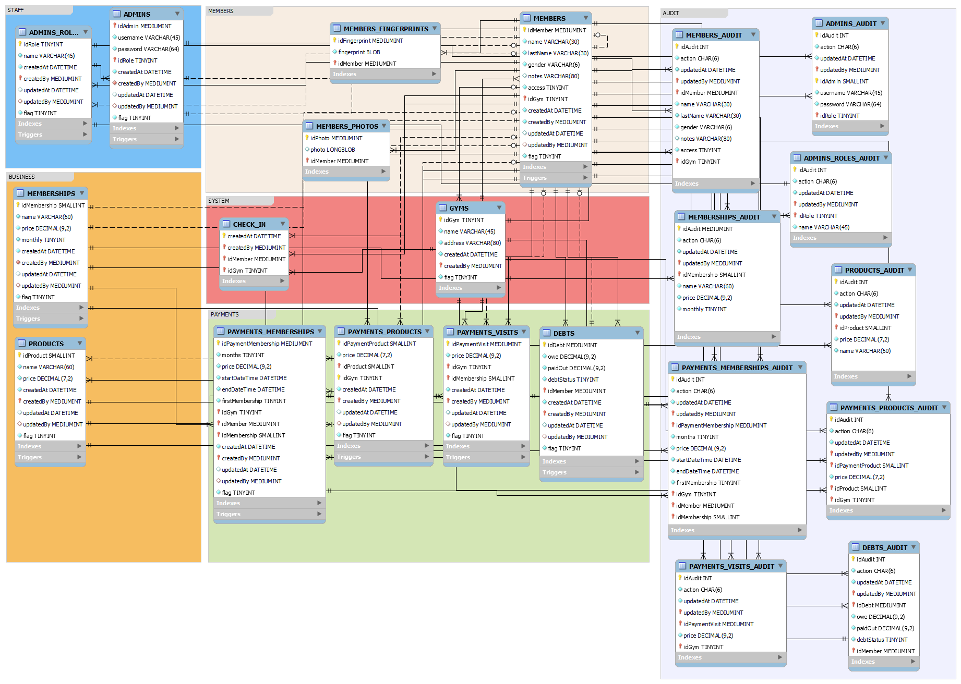Click the CHECK_IN table icon

[226, 224]
